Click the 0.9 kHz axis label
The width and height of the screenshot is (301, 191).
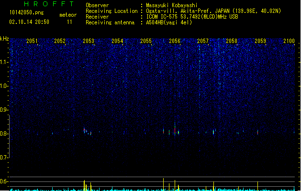coord(4,110)
